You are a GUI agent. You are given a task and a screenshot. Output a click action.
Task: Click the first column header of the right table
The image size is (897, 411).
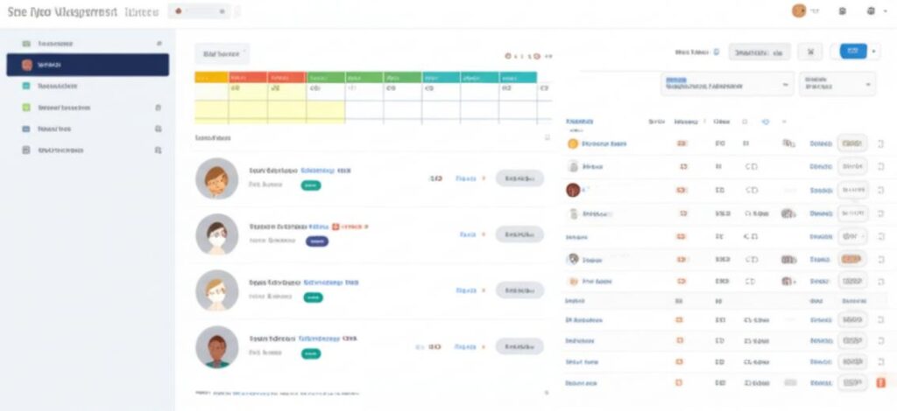(x=581, y=121)
